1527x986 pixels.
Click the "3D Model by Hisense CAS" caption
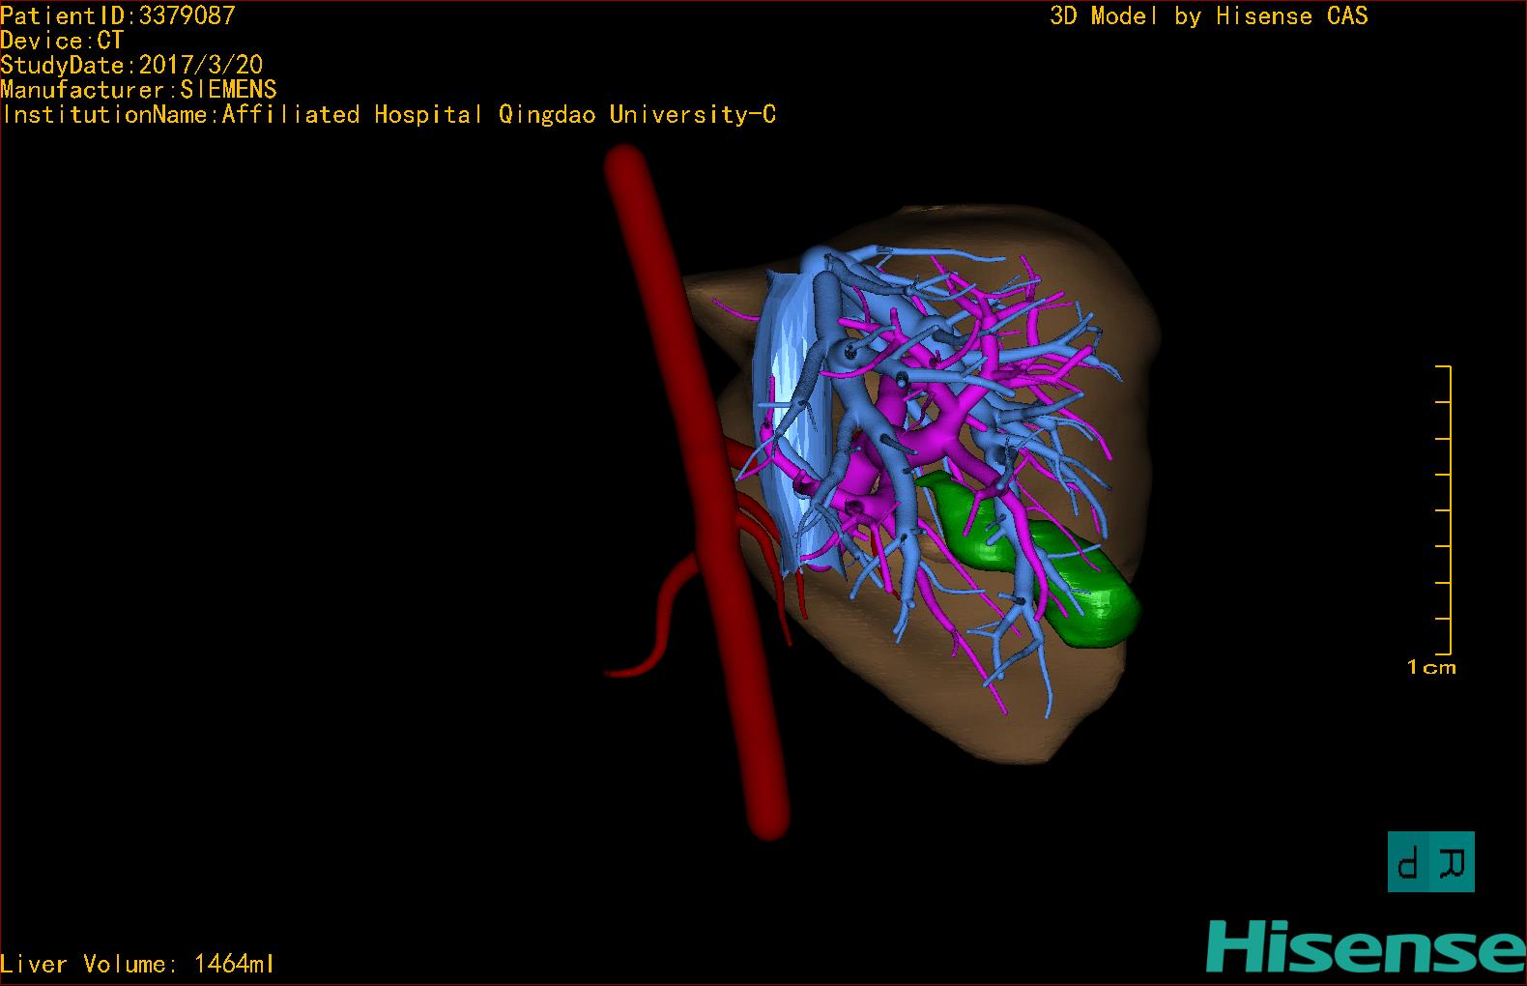coord(1208,16)
